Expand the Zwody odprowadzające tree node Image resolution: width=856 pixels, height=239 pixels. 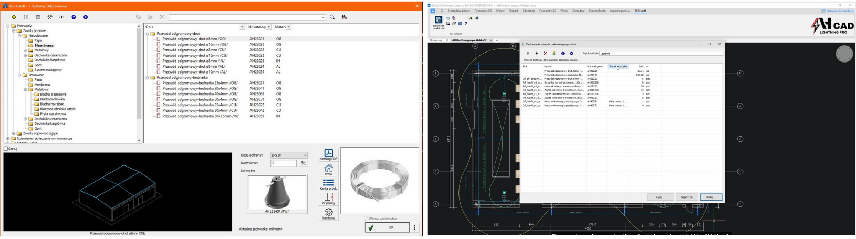tap(14, 133)
